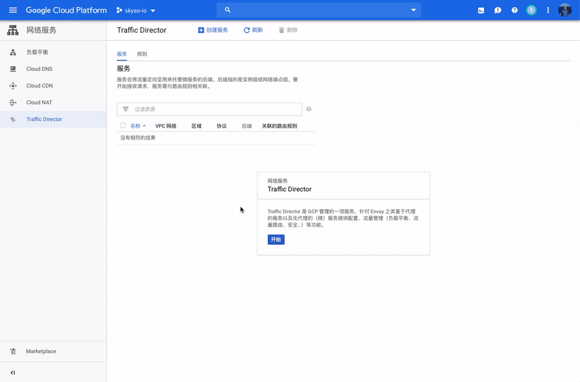This screenshot has height=382, width=580.
Task: Click the Traffic Director card title
Action: point(289,190)
